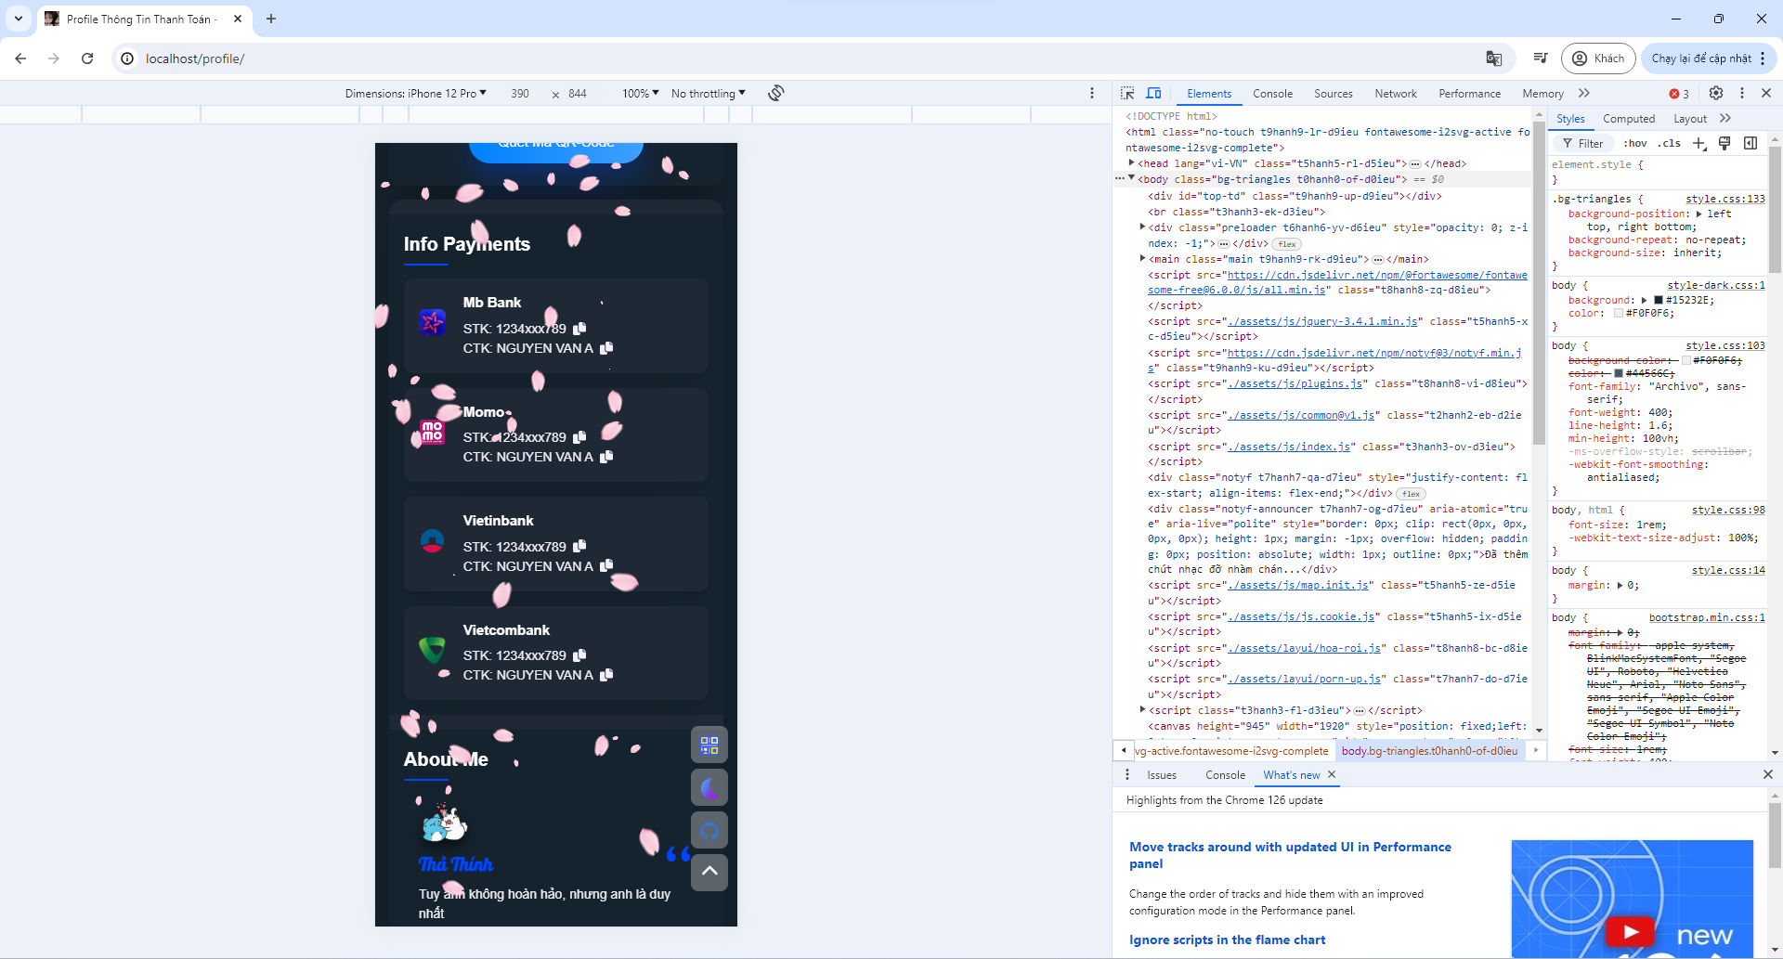Open the Dimensions iPhone 12 Pro dropdown
The image size is (1783, 959).
(x=415, y=94)
